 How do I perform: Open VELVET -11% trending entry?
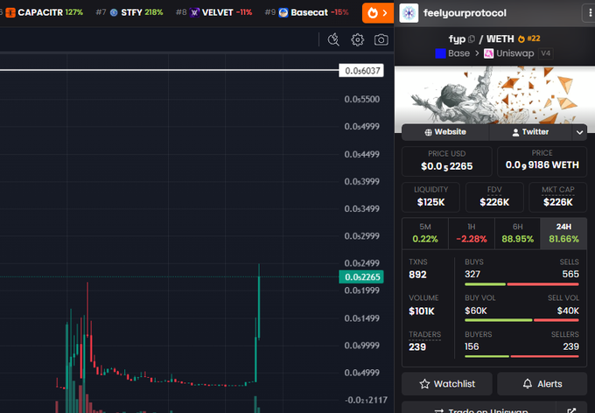(214, 12)
